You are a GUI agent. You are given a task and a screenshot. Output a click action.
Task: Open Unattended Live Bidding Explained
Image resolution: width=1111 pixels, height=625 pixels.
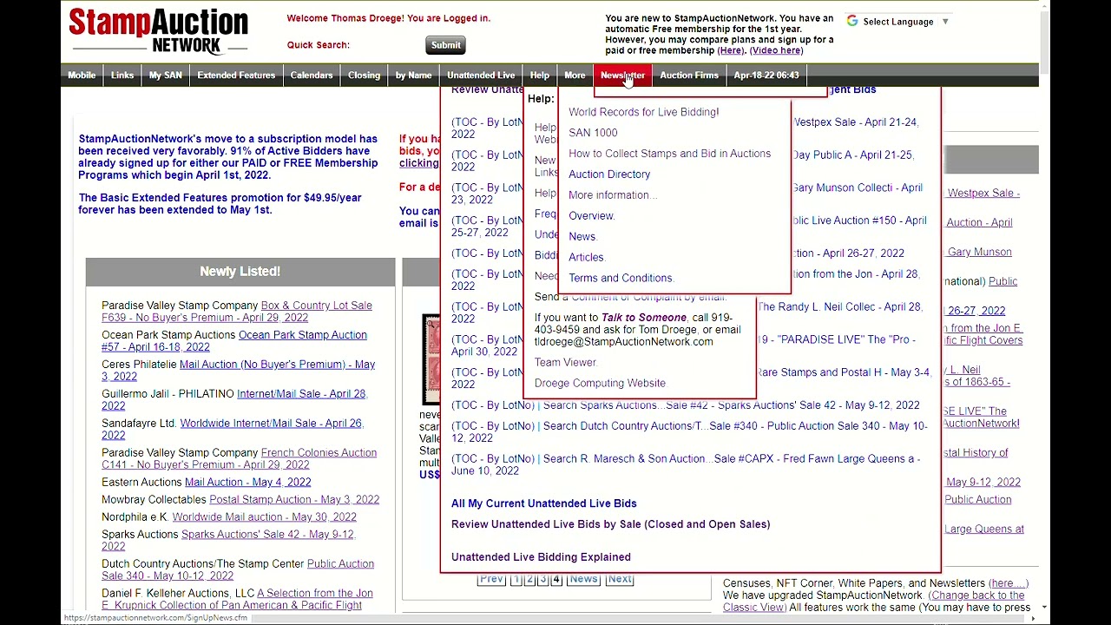(x=541, y=557)
